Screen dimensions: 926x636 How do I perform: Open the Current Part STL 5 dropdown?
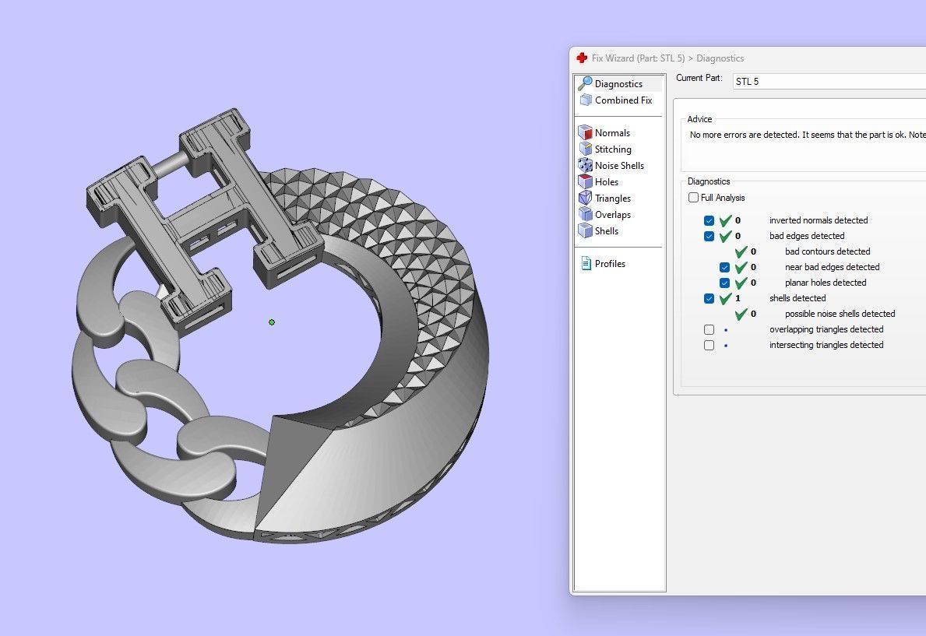(829, 82)
